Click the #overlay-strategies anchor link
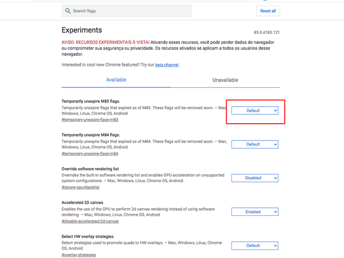Screen dimensions: 344x258 pyautogui.click(x=79, y=255)
